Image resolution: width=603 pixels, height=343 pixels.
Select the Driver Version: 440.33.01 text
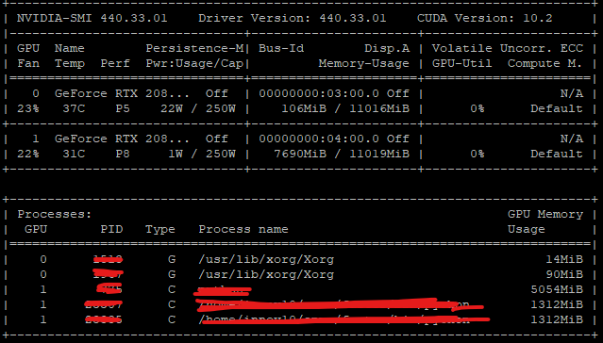point(293,18)
